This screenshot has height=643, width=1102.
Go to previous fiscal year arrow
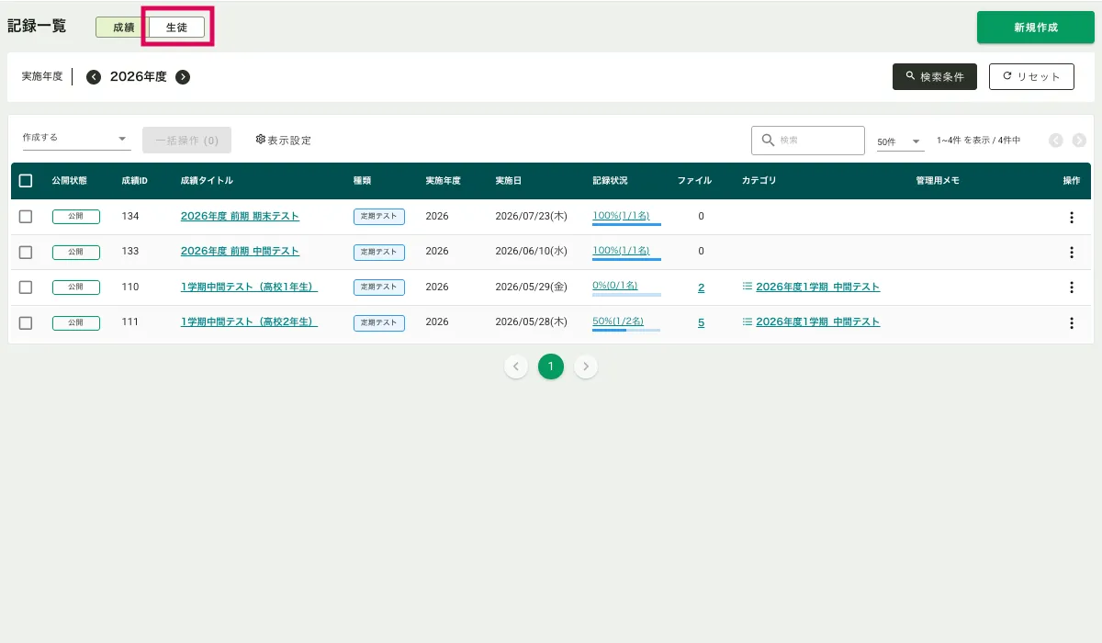(94, 77)
